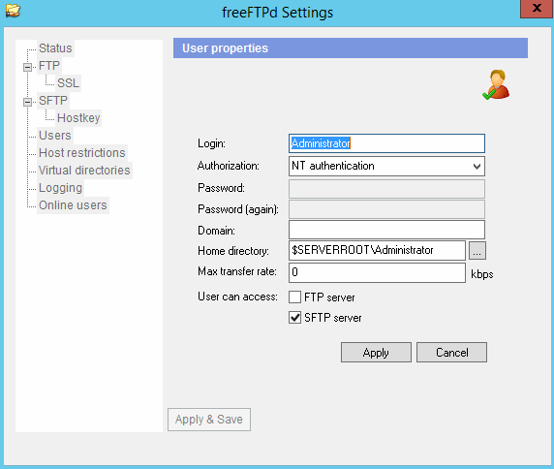Open Hostkey settings under SFTP
Viewport: 554px width, 469px height.
(x=78, y=117)
